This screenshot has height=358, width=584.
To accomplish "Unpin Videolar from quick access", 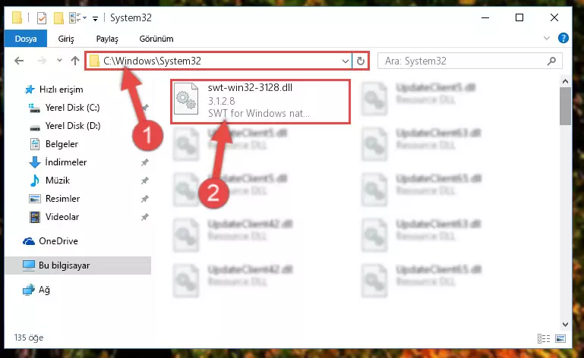I will 144,217.
